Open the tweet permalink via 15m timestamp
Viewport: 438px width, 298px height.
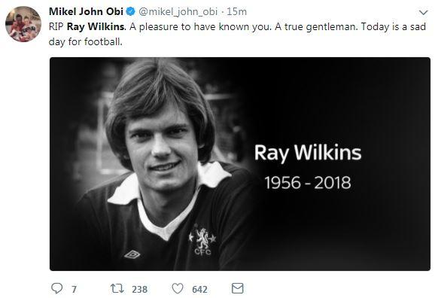(x=236, y=12)
